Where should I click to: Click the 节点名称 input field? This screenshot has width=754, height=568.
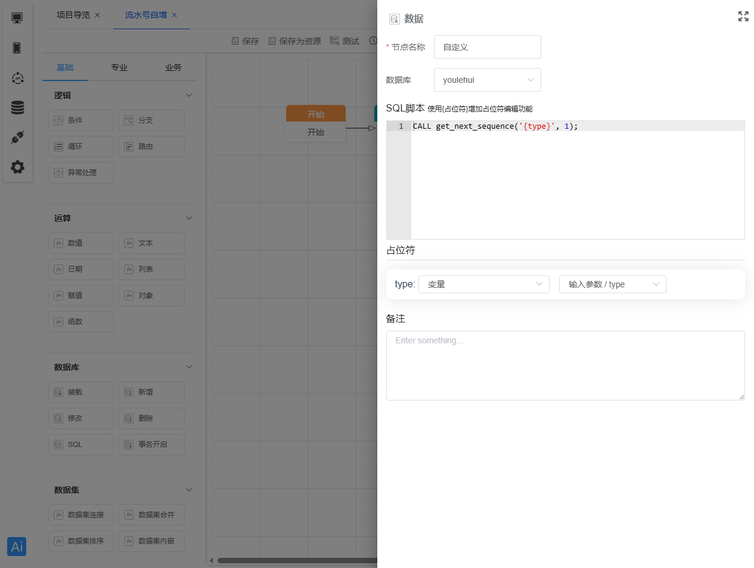pos(487,47)
